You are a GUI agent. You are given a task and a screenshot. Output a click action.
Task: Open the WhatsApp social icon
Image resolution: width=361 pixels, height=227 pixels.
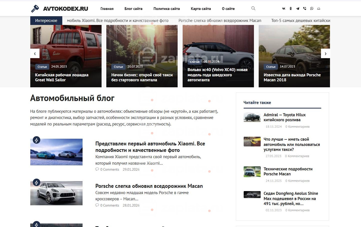(x=312, y=8)
